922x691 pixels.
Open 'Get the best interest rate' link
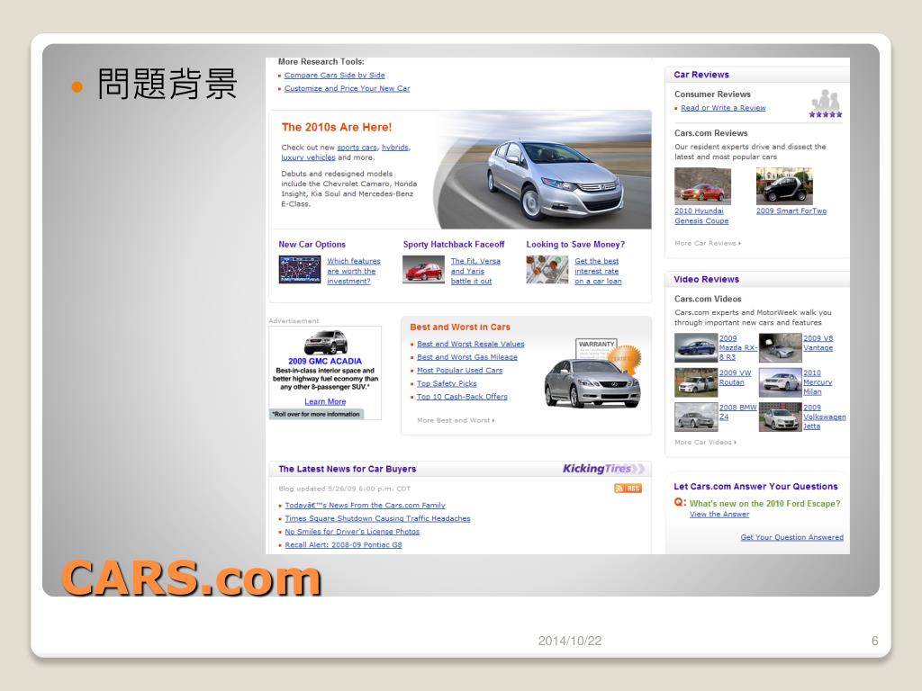point(598,271)
